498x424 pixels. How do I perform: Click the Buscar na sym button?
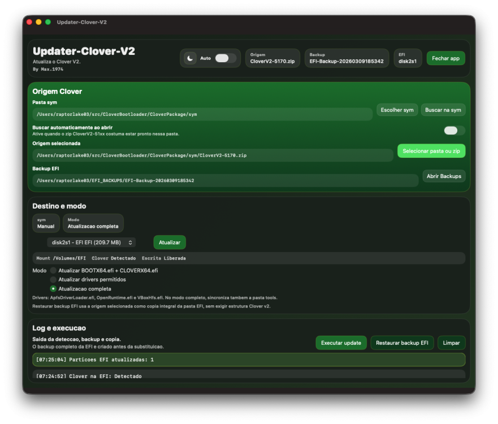pyautogui.click(x=443, y=110)
